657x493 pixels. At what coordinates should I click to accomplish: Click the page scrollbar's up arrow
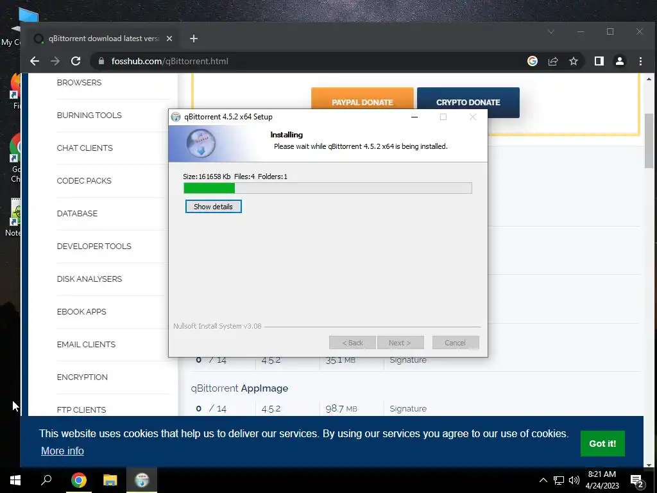(x=649, y=79)
